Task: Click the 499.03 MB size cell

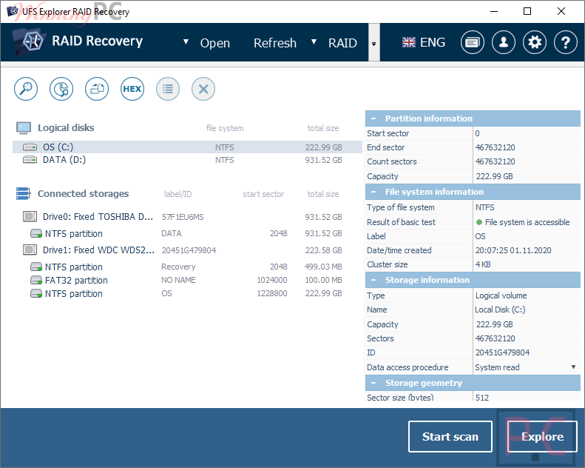Action: click(323, 267)
